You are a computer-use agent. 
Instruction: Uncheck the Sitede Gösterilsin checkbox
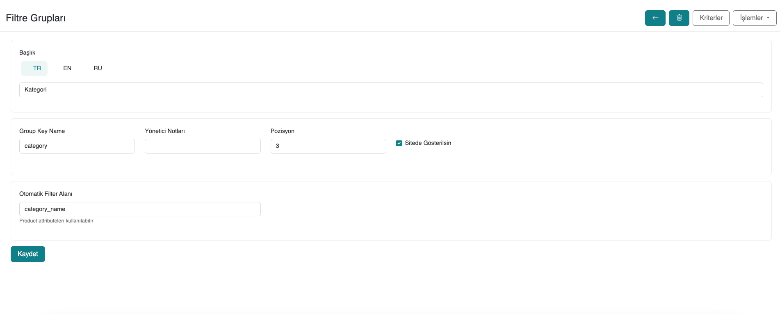[399, 143]
